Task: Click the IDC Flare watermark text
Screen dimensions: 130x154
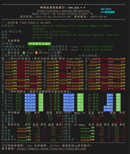Action: pos(106,9)
